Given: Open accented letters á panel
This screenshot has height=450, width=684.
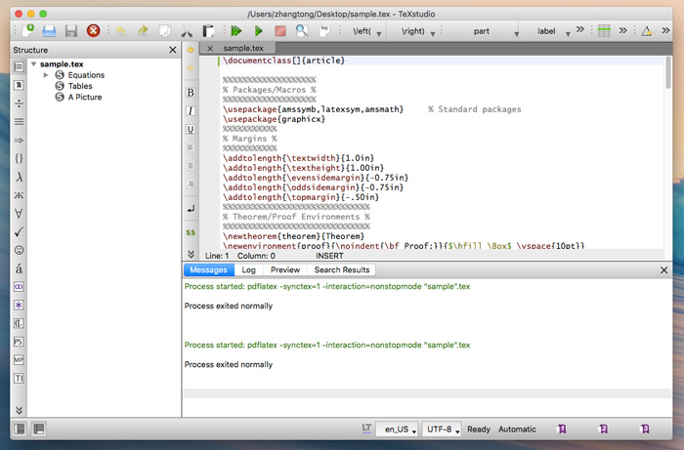Looking at the screenshot, I should pyautogui.click(x=19, y=268).
